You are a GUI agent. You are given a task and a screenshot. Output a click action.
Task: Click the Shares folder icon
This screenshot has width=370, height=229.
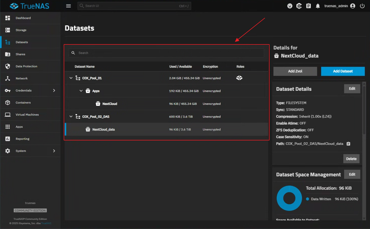click(x=8, y=54)
